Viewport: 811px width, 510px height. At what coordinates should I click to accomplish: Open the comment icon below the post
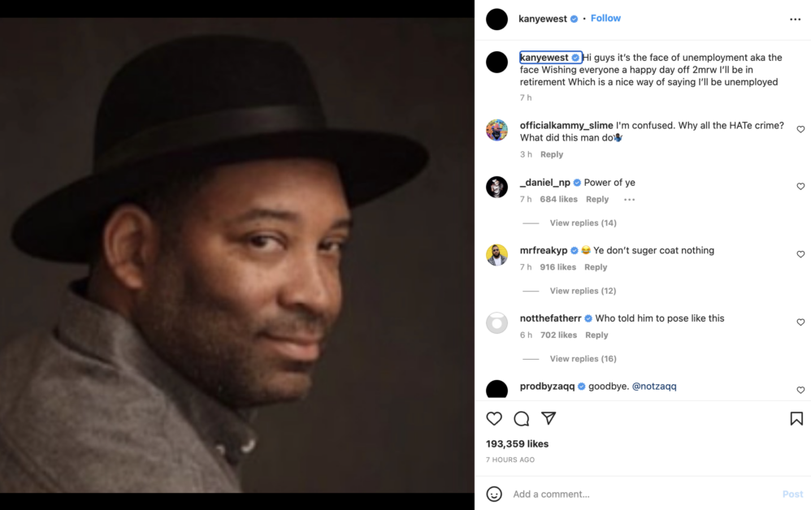pos(521,418)
